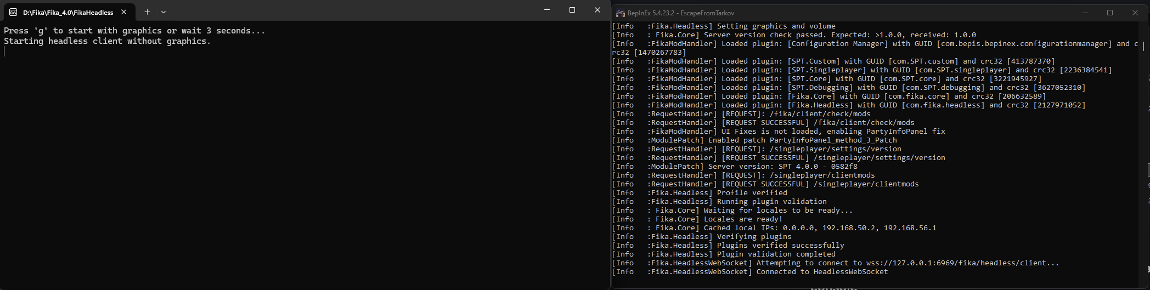Click the 'Connected to HeadlessWebSocket' log line

[x=821, y=272]
